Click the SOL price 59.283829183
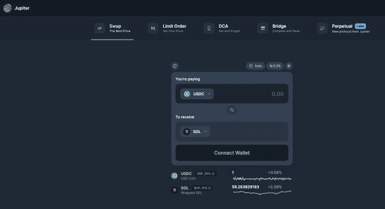 click(245, 187)
